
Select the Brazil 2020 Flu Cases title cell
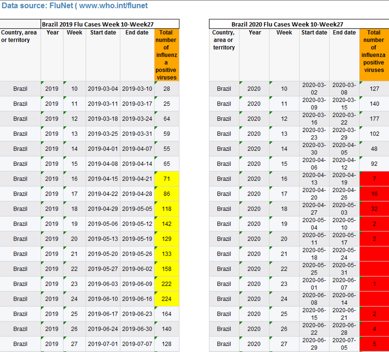coord(287,24)
